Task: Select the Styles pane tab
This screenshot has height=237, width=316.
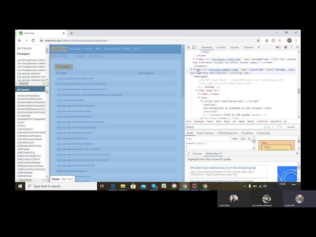Action: (190, 133)
